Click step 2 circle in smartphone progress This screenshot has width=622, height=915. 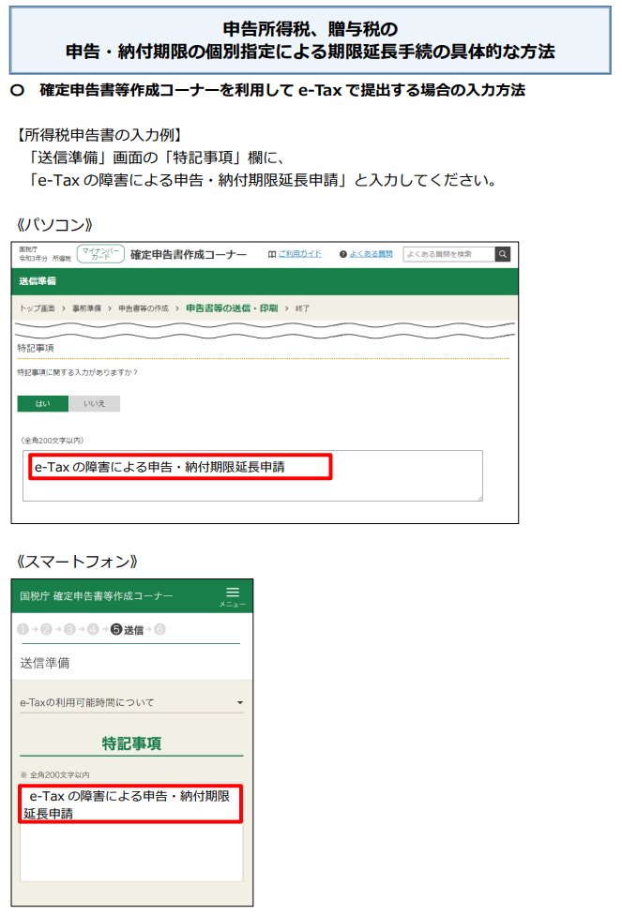(x=46, y=629)
